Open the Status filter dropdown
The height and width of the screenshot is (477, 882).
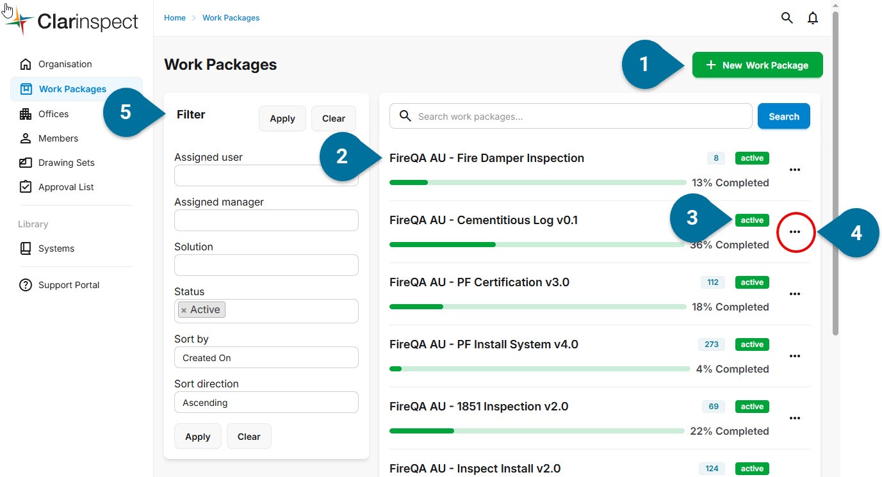(266, 311)
